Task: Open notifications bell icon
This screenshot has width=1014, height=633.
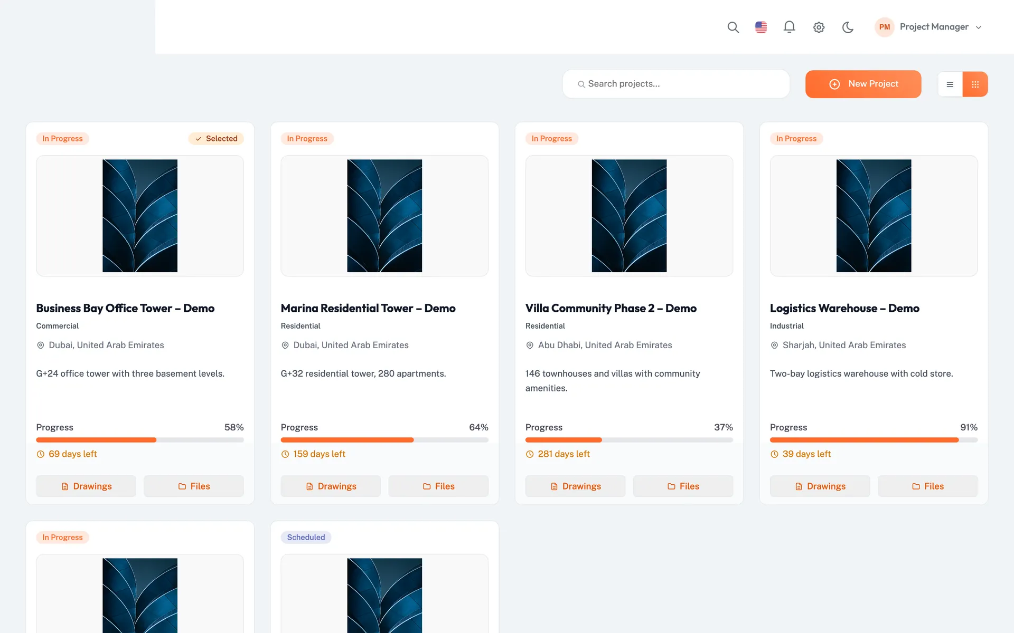Action: click(789, 27)
